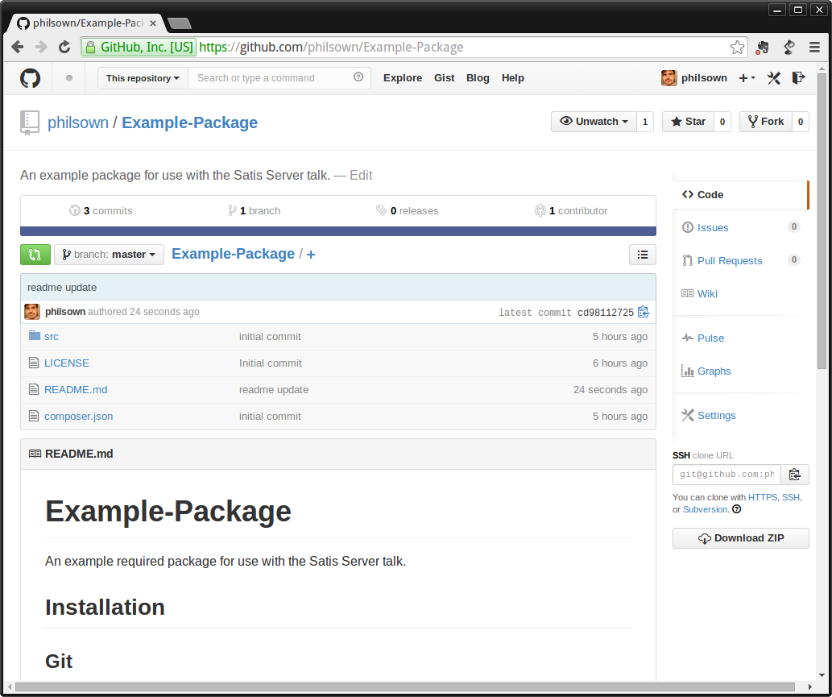Open search help question mark icon
Viewport: 832px width, 697px height.
(358, 77)
